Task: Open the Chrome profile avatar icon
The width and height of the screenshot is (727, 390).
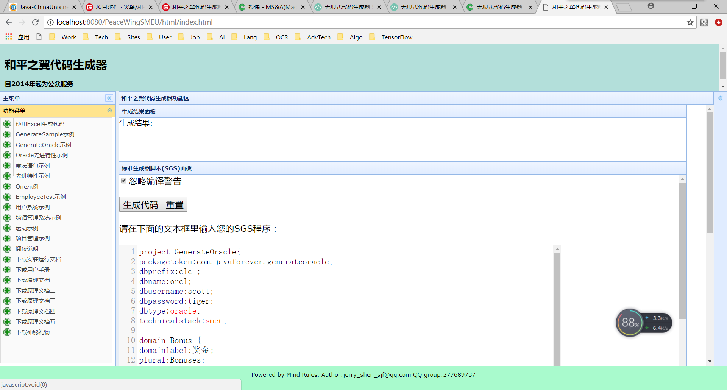Action: pos(651,6)
